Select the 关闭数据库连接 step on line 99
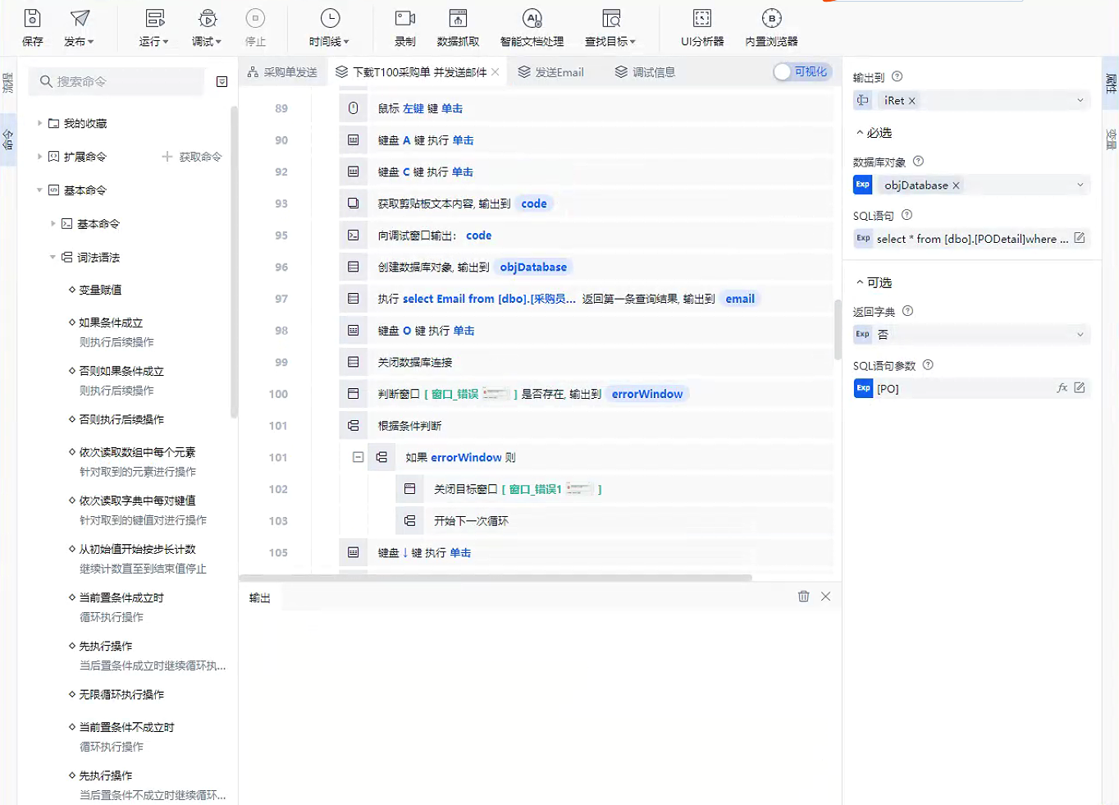This screenshot has width=1119, height=805. pyautogui.click(x=586, y=362)
